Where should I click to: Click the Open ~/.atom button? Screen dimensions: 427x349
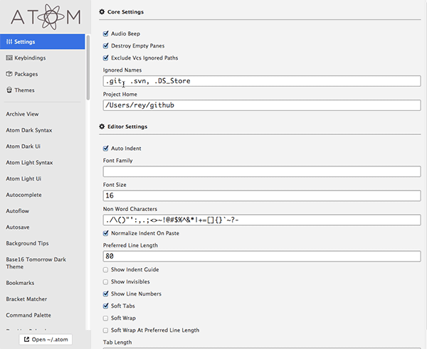click(x=46, y=340)
